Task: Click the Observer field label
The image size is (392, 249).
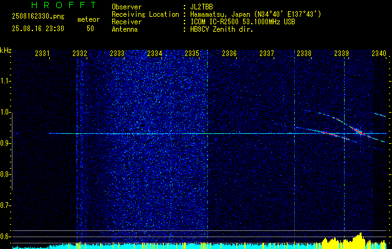Action: (x=127, y=7)
